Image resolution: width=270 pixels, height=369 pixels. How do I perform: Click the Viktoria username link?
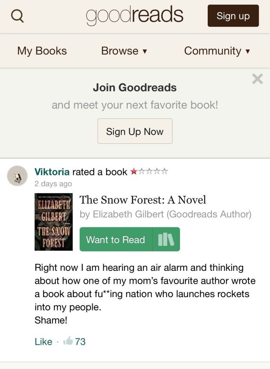tap(52, 172)
